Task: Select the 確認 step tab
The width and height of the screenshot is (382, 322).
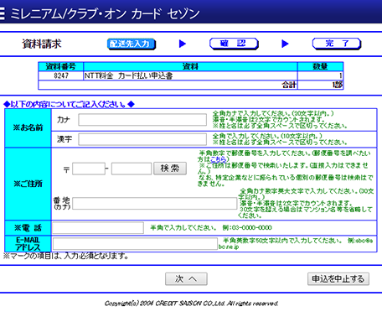Action: coord(234,44)
